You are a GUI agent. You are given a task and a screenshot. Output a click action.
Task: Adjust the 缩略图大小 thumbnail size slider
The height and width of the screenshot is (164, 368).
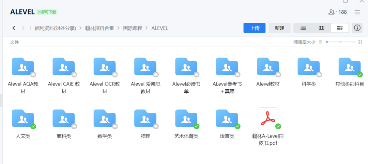[340, 42]
